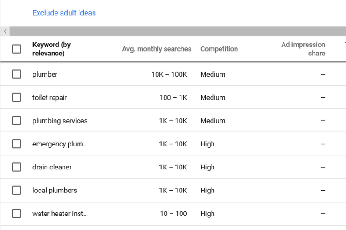Toggle the select-all keywords checkbox
This screenshot has width=346, height=230.
[x=16, y=49]
